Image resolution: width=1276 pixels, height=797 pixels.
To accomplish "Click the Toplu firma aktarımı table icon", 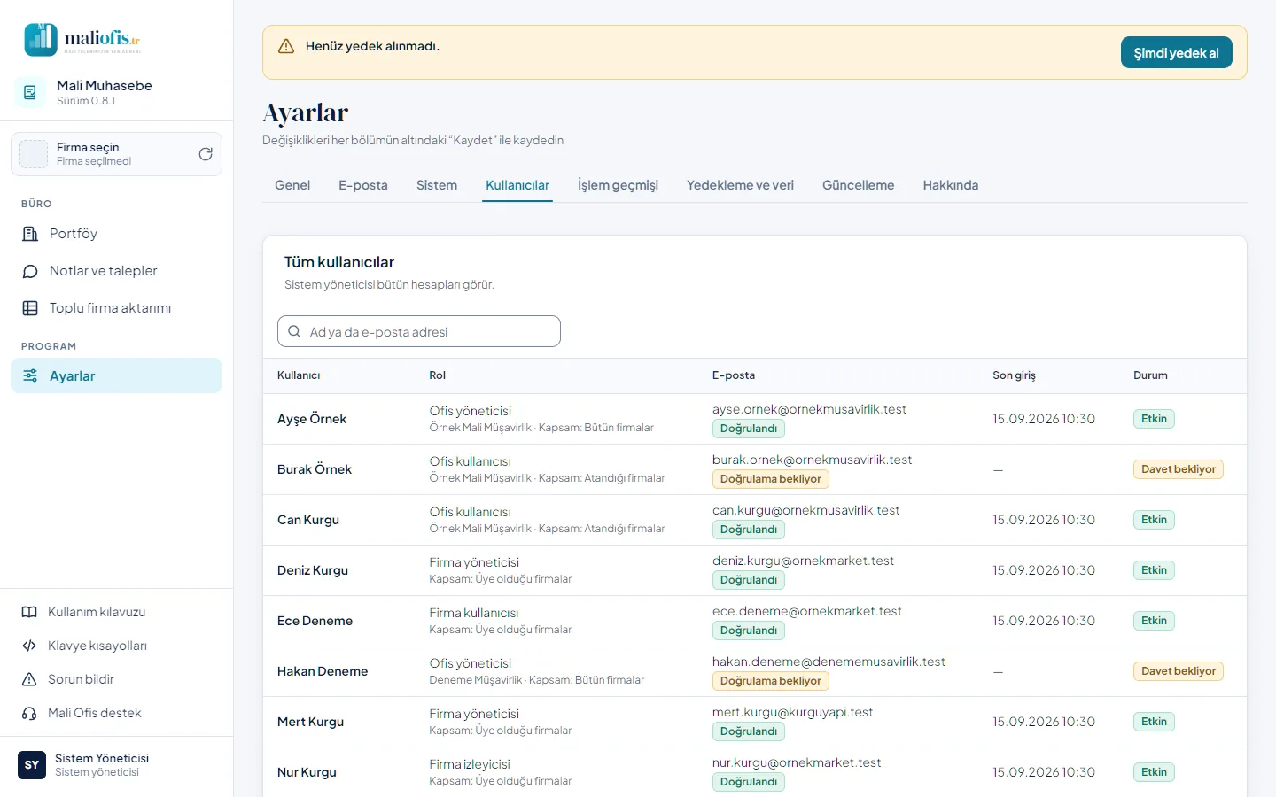I will 30,308.
